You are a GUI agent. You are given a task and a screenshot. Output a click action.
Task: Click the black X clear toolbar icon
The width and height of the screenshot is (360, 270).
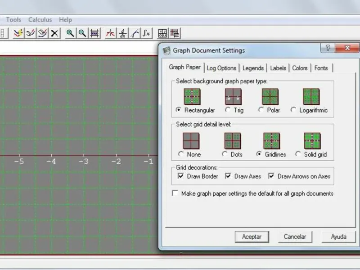pyautogui.click(x=54, y=33)
